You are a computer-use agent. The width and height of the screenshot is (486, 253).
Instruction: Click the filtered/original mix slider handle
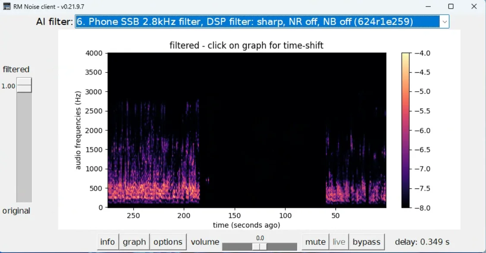[x=24, y=85]
